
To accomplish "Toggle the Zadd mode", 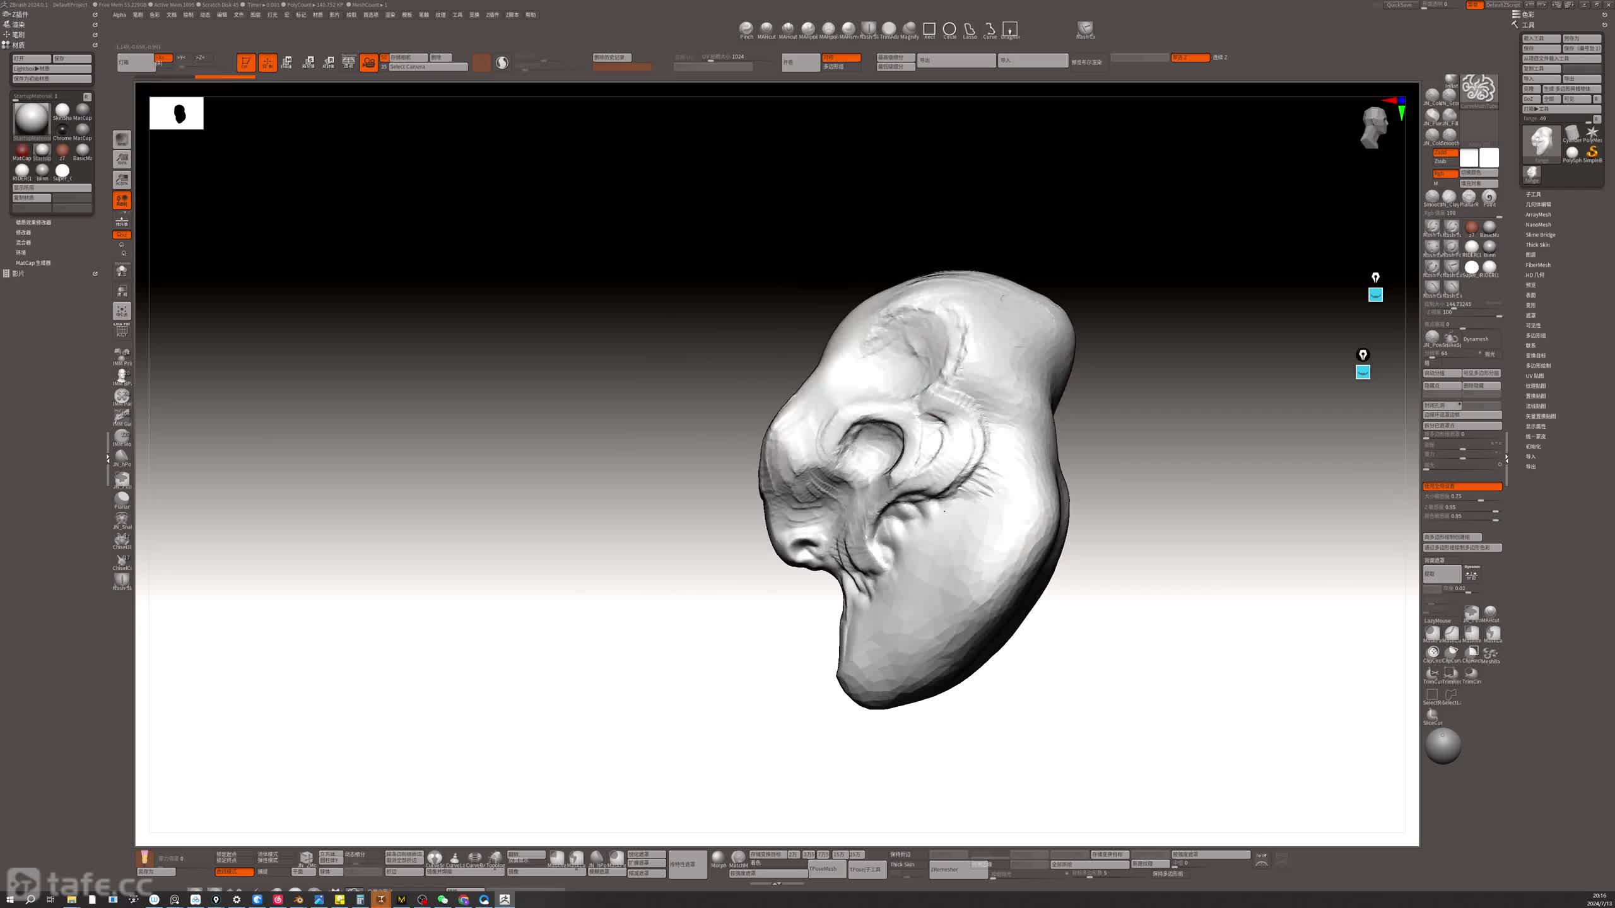I will coord(1445,153).
